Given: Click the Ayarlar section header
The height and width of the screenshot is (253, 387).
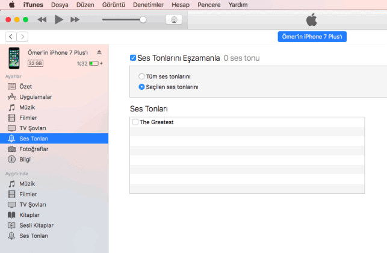Looking at the screenshot, I should (13, 77).
